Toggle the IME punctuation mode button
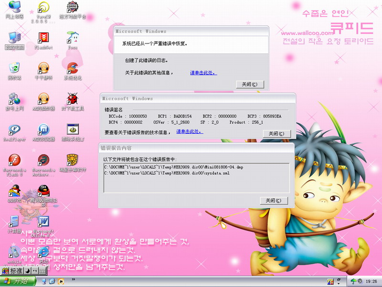This screenshot has height=287, width=382. coord(35,271)
